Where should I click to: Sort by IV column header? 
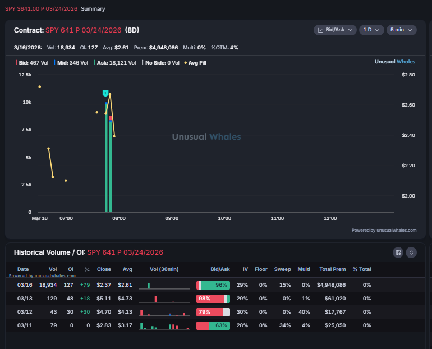245,269
